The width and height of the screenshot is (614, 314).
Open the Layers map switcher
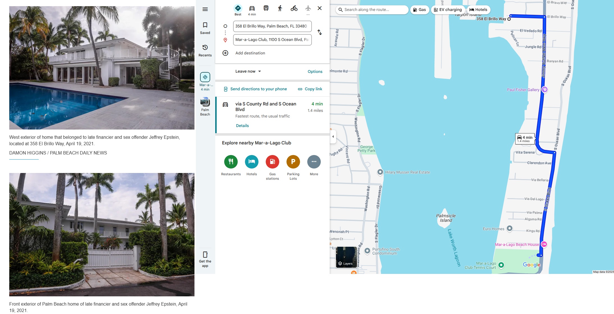(x=346, y=257)
